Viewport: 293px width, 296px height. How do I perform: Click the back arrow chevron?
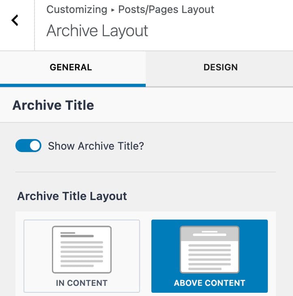click(x=15, y=20)
